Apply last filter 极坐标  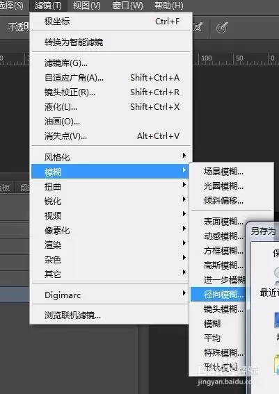pyautogui.click(x=111, y=22)
